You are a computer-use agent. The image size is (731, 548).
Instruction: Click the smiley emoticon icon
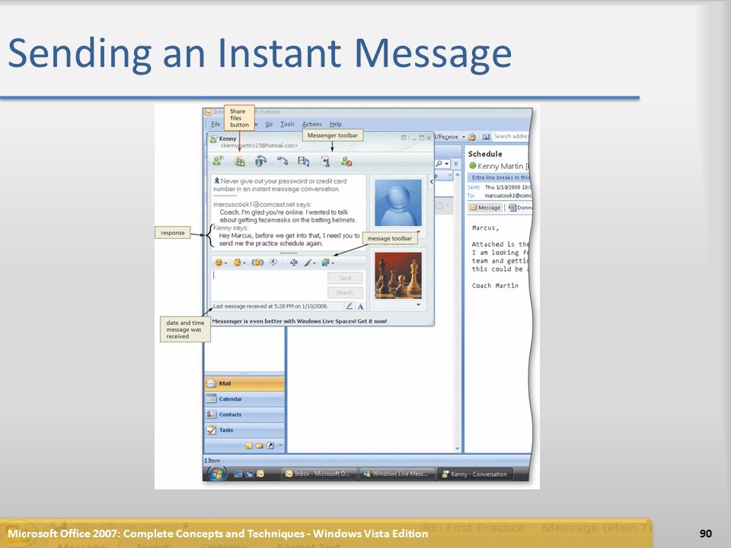pyautogui.click(x=219, y=263)
